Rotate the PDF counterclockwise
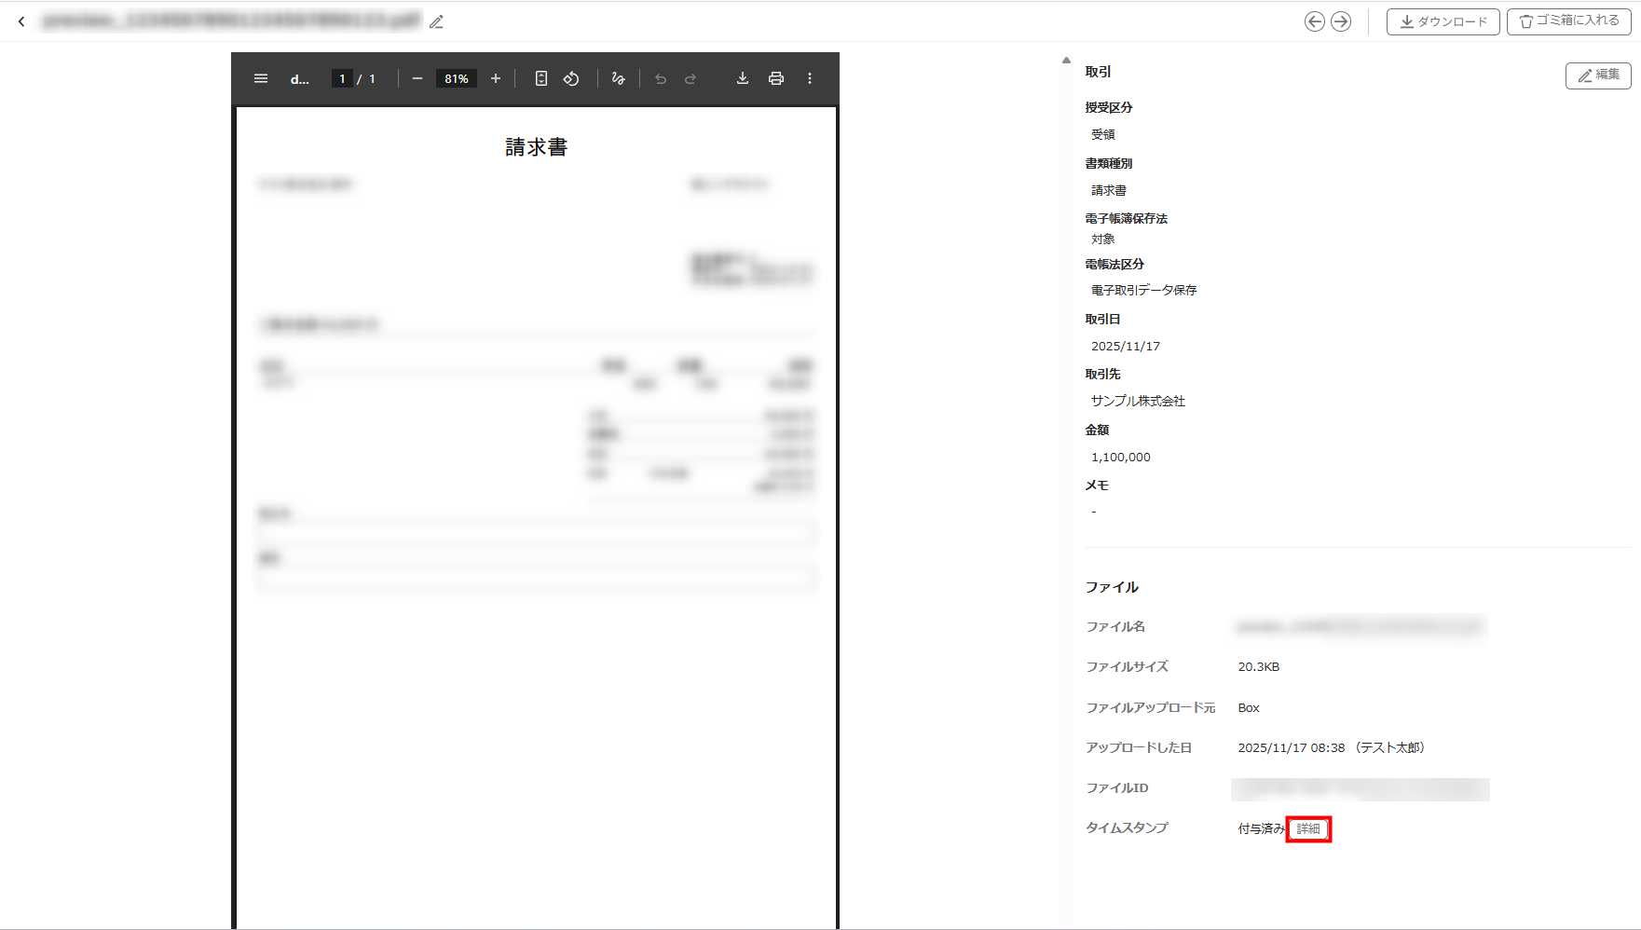The width and height of the screenshot is (1641, 930). click(x=571, y=79)
